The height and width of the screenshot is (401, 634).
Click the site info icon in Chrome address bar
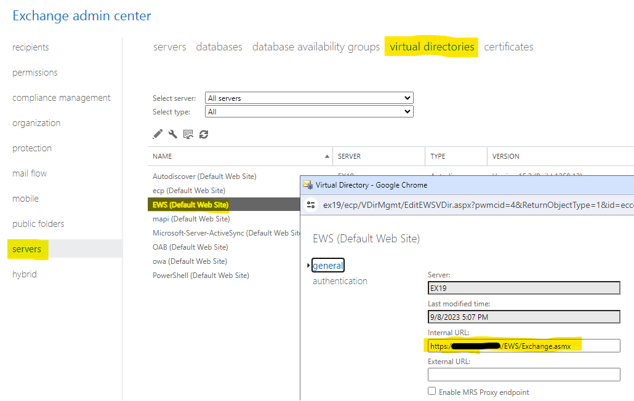(310, 205)
